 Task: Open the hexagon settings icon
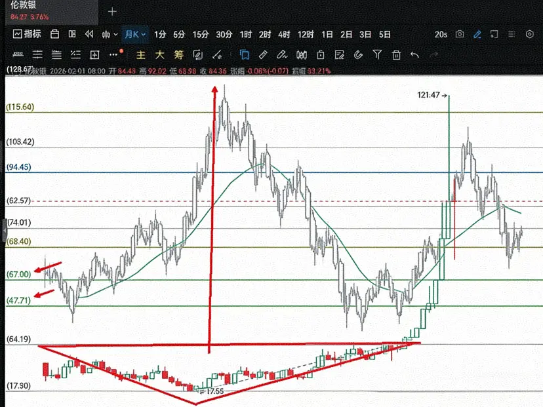pos(529,34)
